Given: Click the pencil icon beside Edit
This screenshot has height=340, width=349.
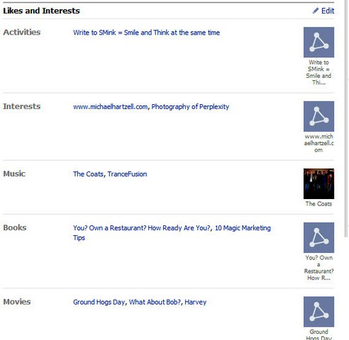Looking at the screenshot, I should pyautogui.click(x=316, y=11).
